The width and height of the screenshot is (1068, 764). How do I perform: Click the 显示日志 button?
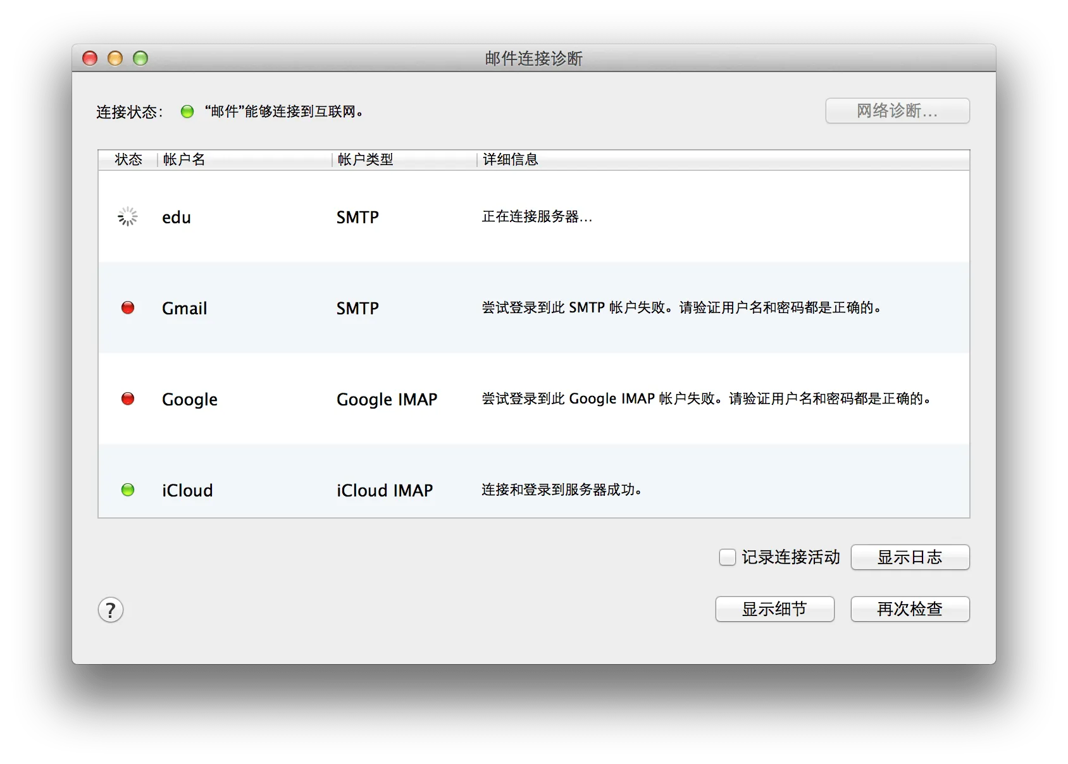tap(910, 557)
